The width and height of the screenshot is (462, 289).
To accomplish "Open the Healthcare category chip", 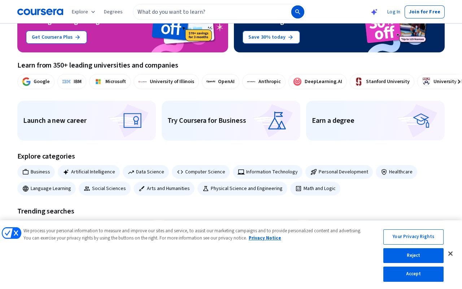I will (x=396, y=172).
